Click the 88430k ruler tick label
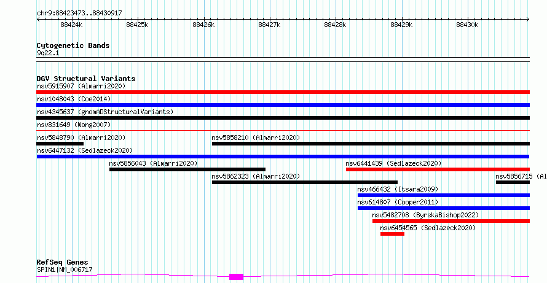Screen dimensions: 547x283 click(x=468, y=25)
